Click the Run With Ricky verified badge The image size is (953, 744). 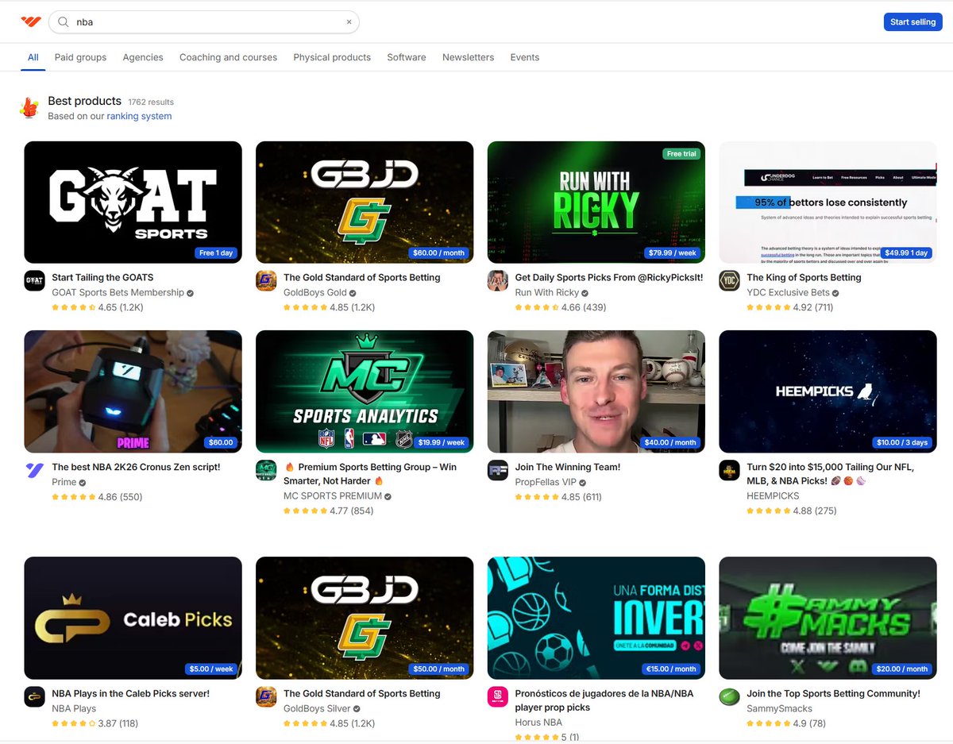586,293
